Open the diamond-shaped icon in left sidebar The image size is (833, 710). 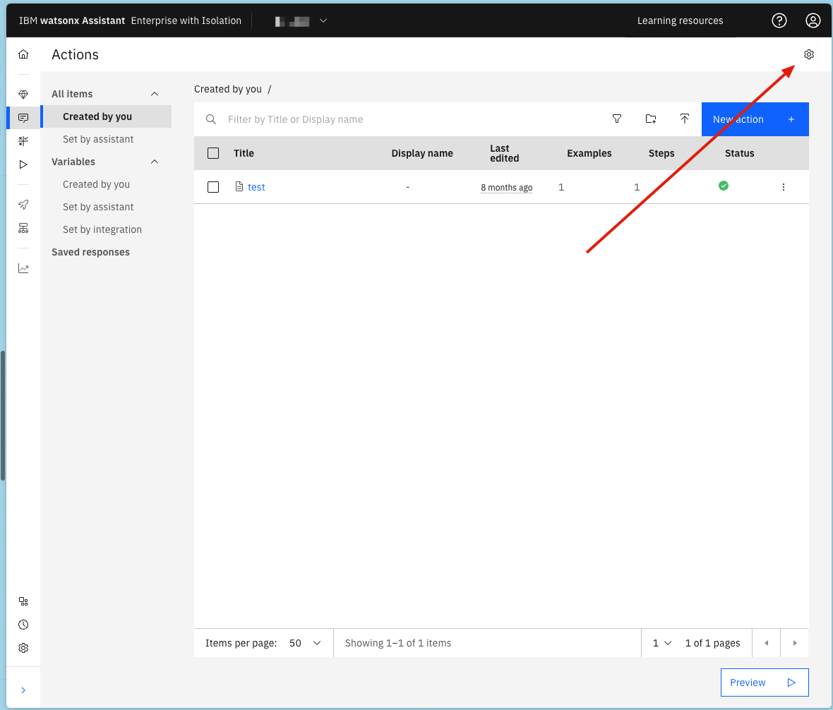tap(23, 95)
